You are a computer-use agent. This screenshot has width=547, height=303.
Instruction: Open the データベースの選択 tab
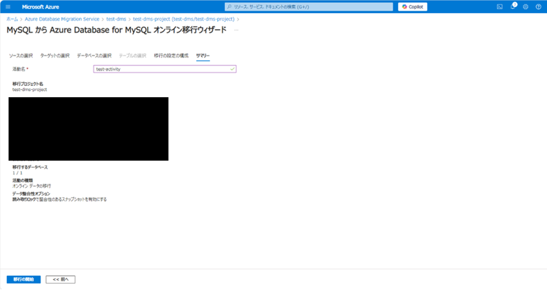click(94, 56)
